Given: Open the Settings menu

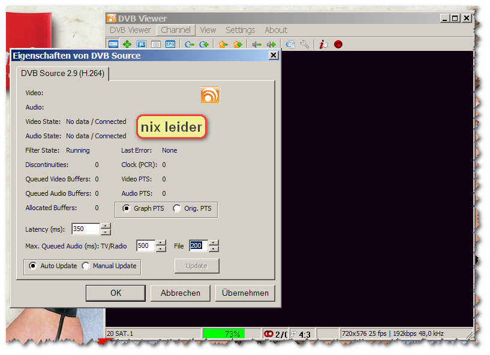Looking at the screenshot, I should (241, 30).
